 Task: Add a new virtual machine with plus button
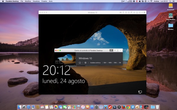120,50
